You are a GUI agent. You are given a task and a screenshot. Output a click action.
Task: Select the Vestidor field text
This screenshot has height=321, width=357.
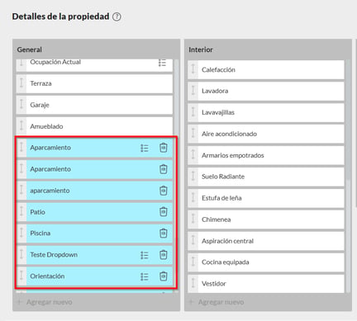(214, 284)
